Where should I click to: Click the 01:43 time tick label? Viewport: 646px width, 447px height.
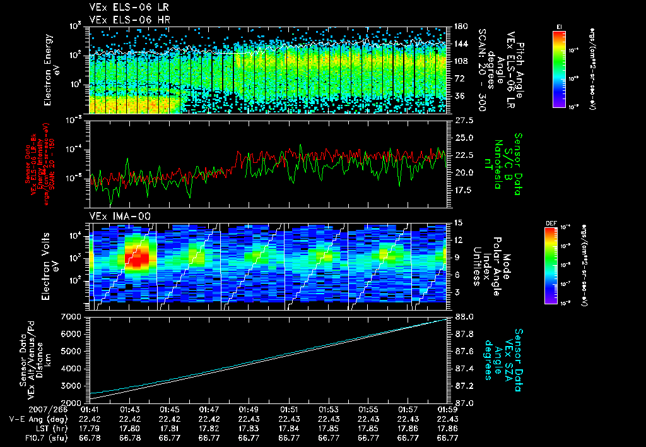coord(130,410)
